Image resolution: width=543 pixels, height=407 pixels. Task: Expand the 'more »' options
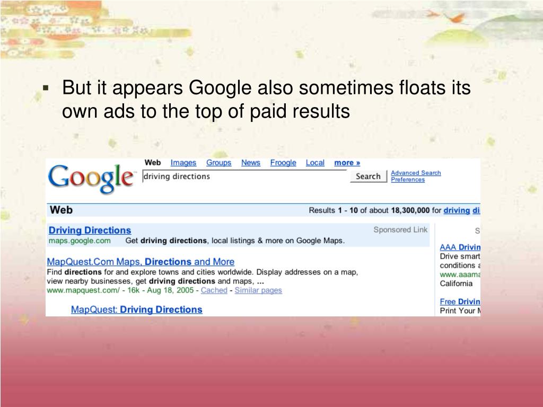click(347, 163)
